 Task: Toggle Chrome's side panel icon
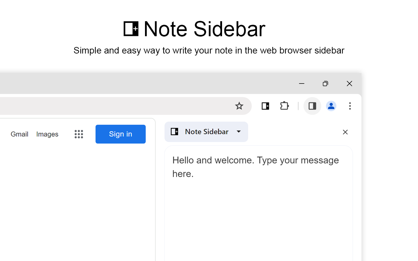[x=312, y=106]
